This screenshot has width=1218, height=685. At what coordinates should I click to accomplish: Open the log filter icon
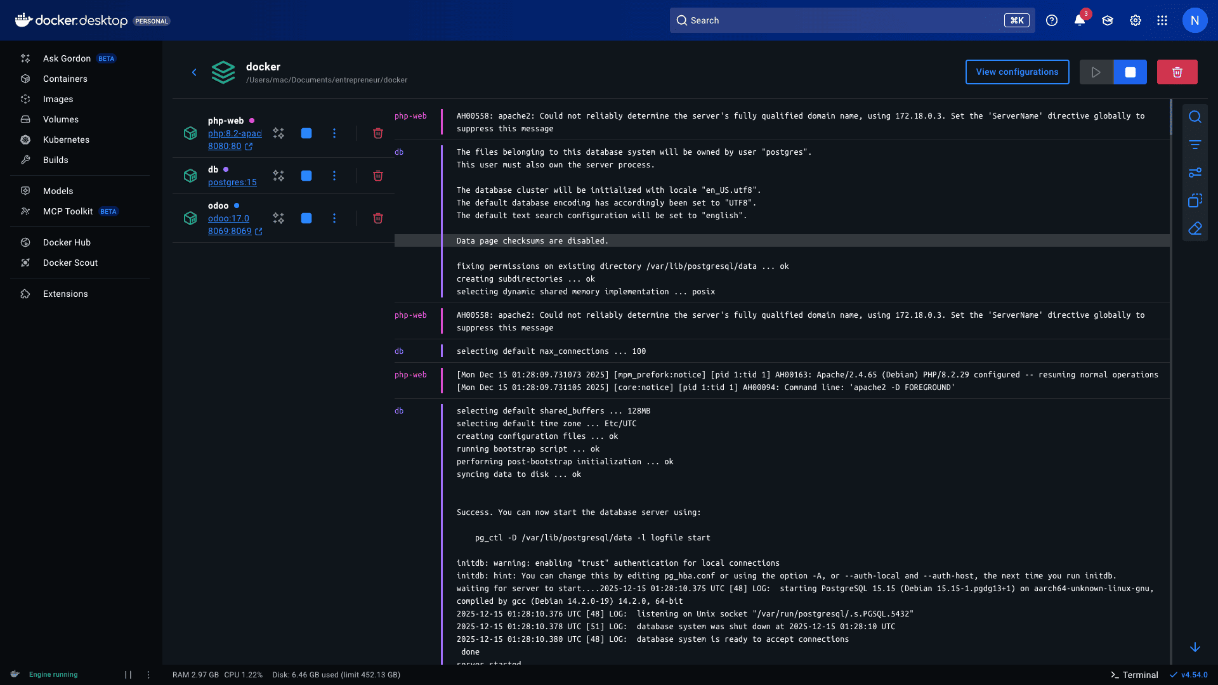pyautogui.click(x=1195, y=145)
